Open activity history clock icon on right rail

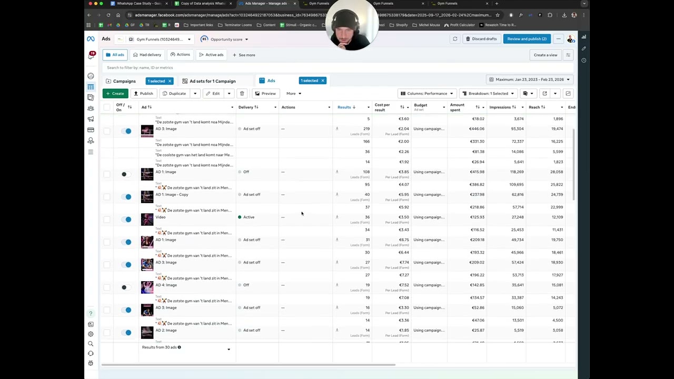click(583, 60)
